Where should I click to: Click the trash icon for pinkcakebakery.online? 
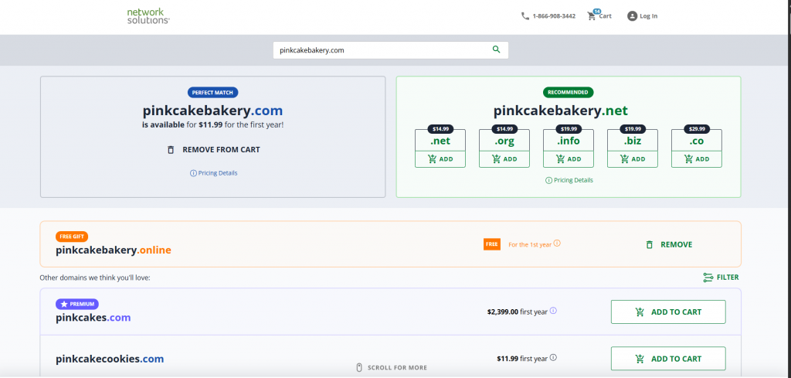point(649,245)
